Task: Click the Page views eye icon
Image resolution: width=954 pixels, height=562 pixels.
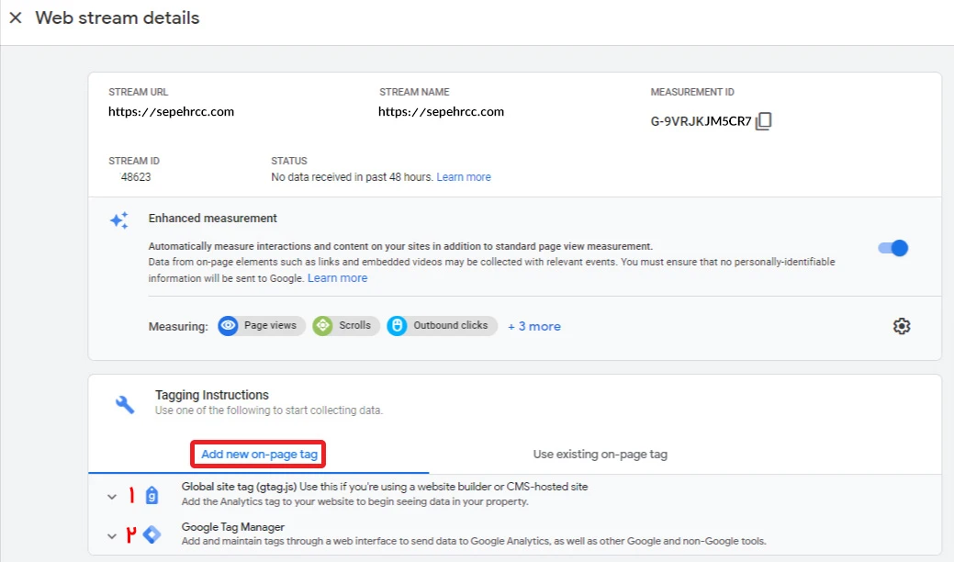Action: tap(228, 326)
